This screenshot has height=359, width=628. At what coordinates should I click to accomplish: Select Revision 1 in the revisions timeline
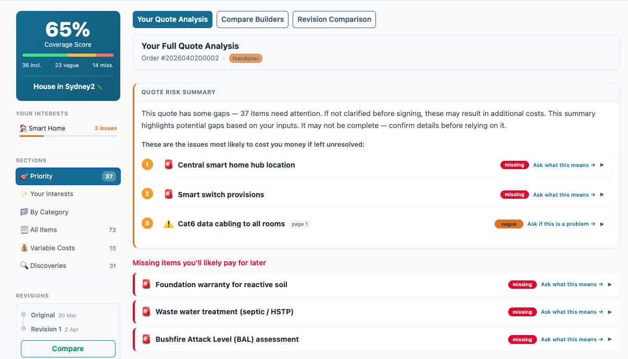[x=46, y=329]
